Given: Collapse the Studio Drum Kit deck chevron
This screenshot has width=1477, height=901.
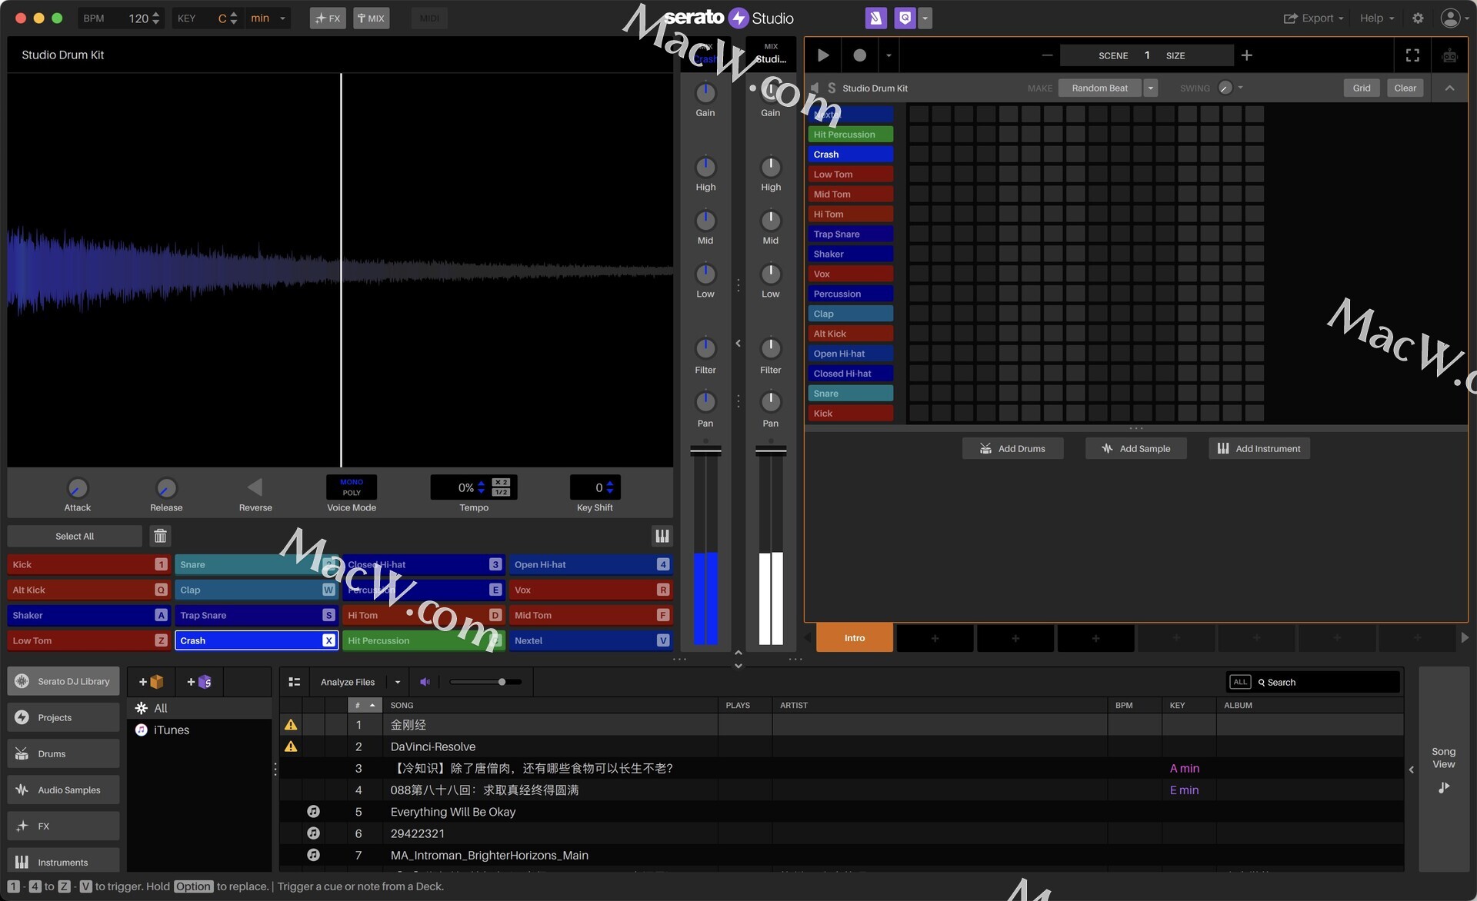Looking at the screenshot, I should [1449, 88].
